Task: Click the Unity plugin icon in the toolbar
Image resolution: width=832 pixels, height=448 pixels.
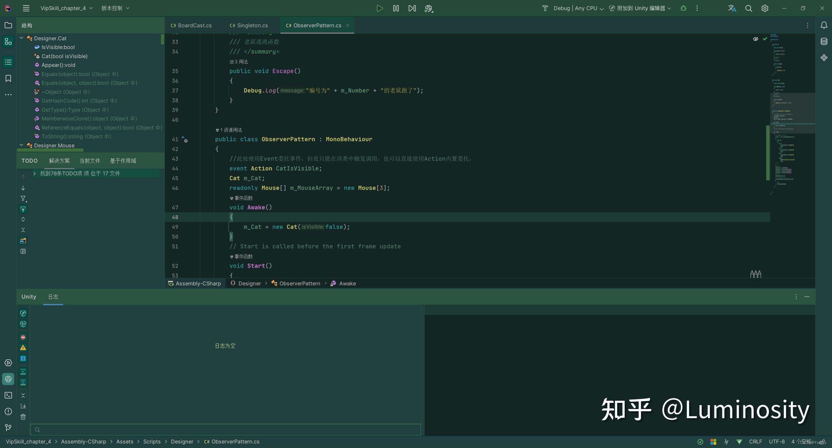Action: (428, 8)
